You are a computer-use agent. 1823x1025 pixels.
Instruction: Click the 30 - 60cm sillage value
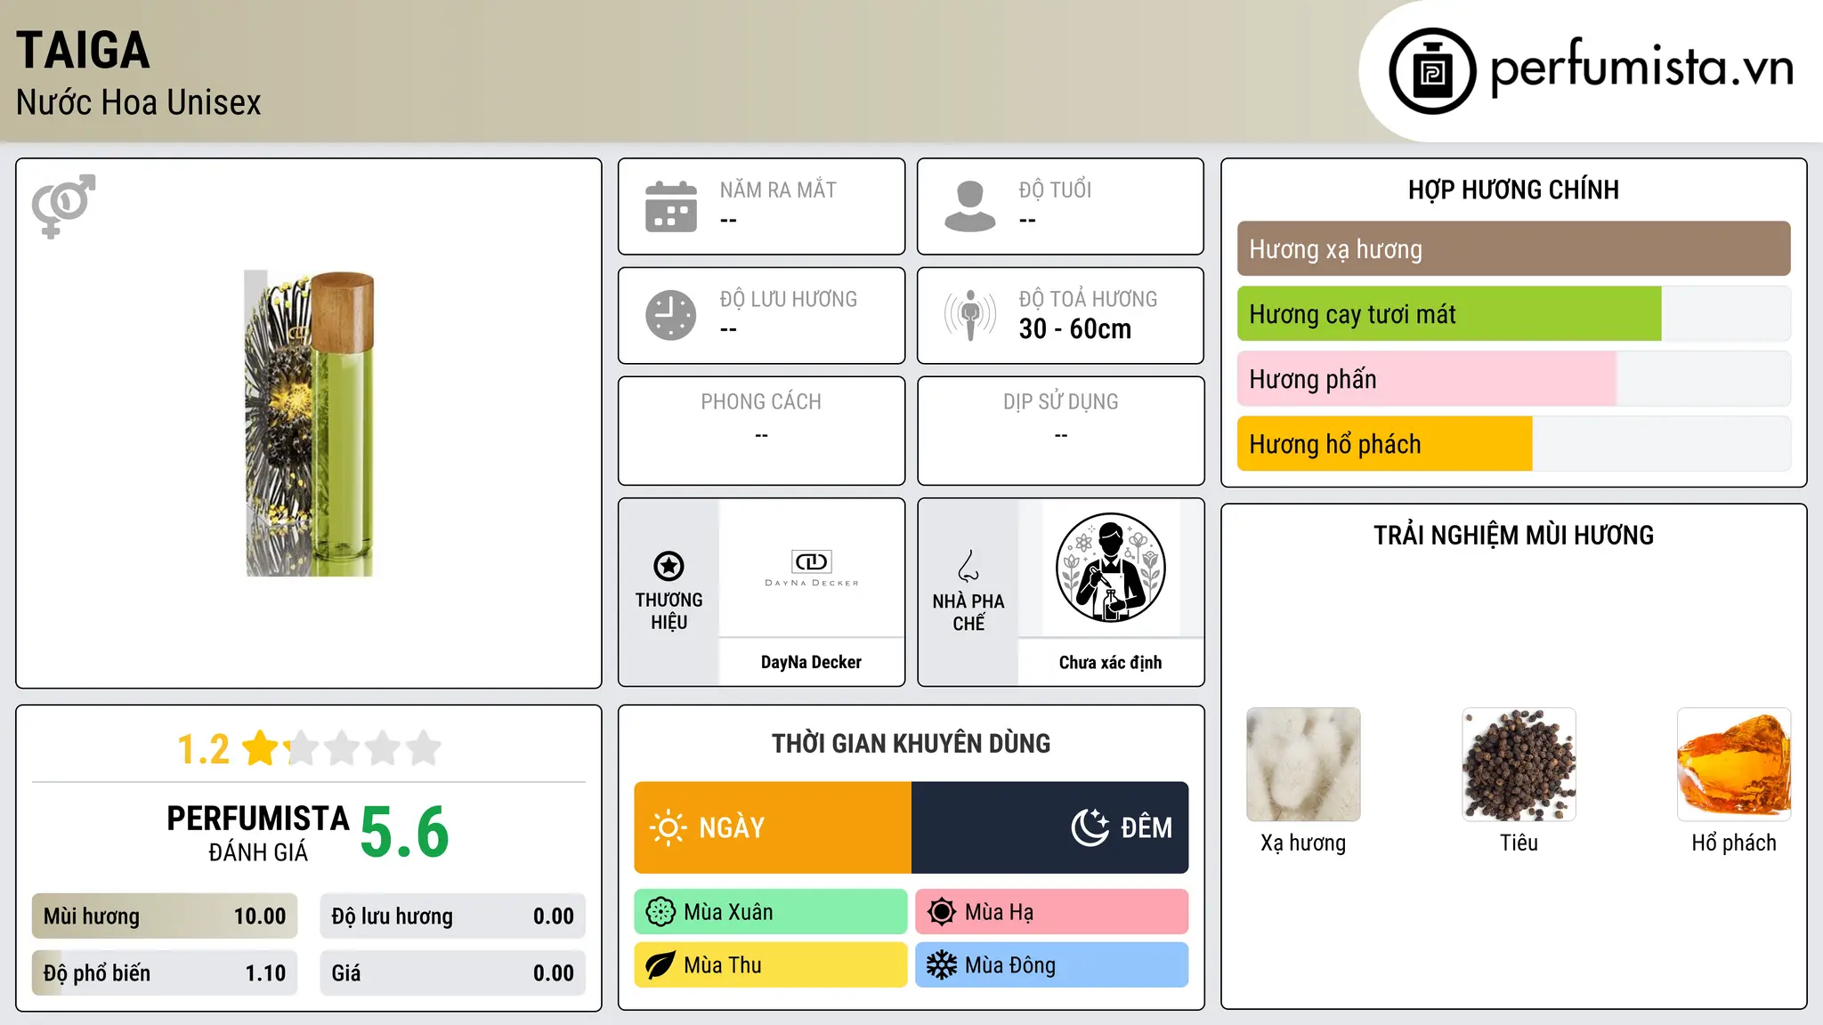(x=1075, y=329)
